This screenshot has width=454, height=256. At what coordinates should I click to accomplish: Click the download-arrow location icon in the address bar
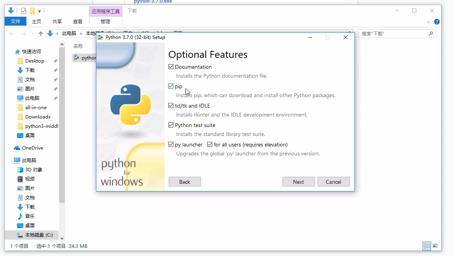click(50, 33)
